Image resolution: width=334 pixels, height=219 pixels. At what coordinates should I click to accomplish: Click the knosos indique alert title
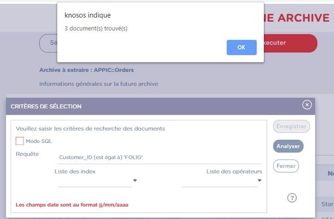[x=88, y=15]
